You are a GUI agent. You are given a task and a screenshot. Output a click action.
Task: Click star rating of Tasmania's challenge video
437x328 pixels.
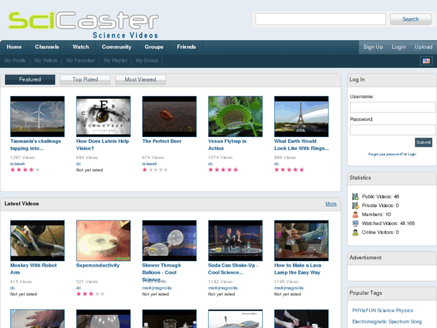(25, 170)
